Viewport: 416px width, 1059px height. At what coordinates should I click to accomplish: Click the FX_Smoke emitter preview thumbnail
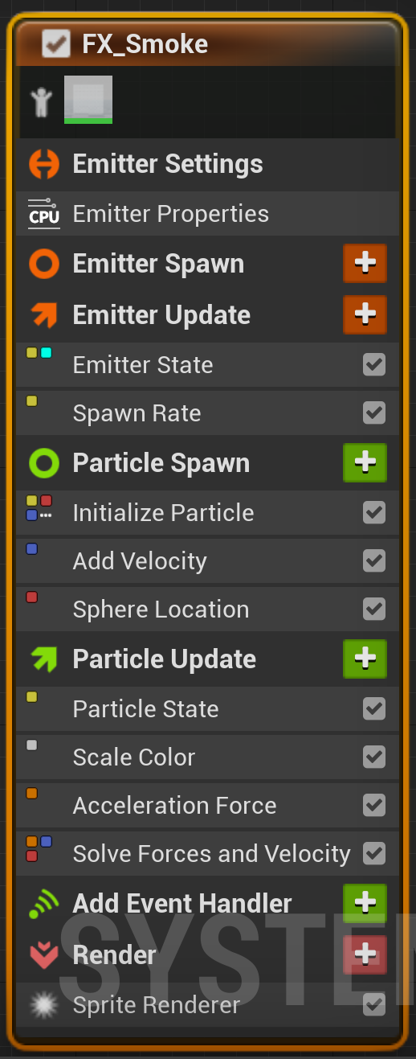(x=88, y=100)
